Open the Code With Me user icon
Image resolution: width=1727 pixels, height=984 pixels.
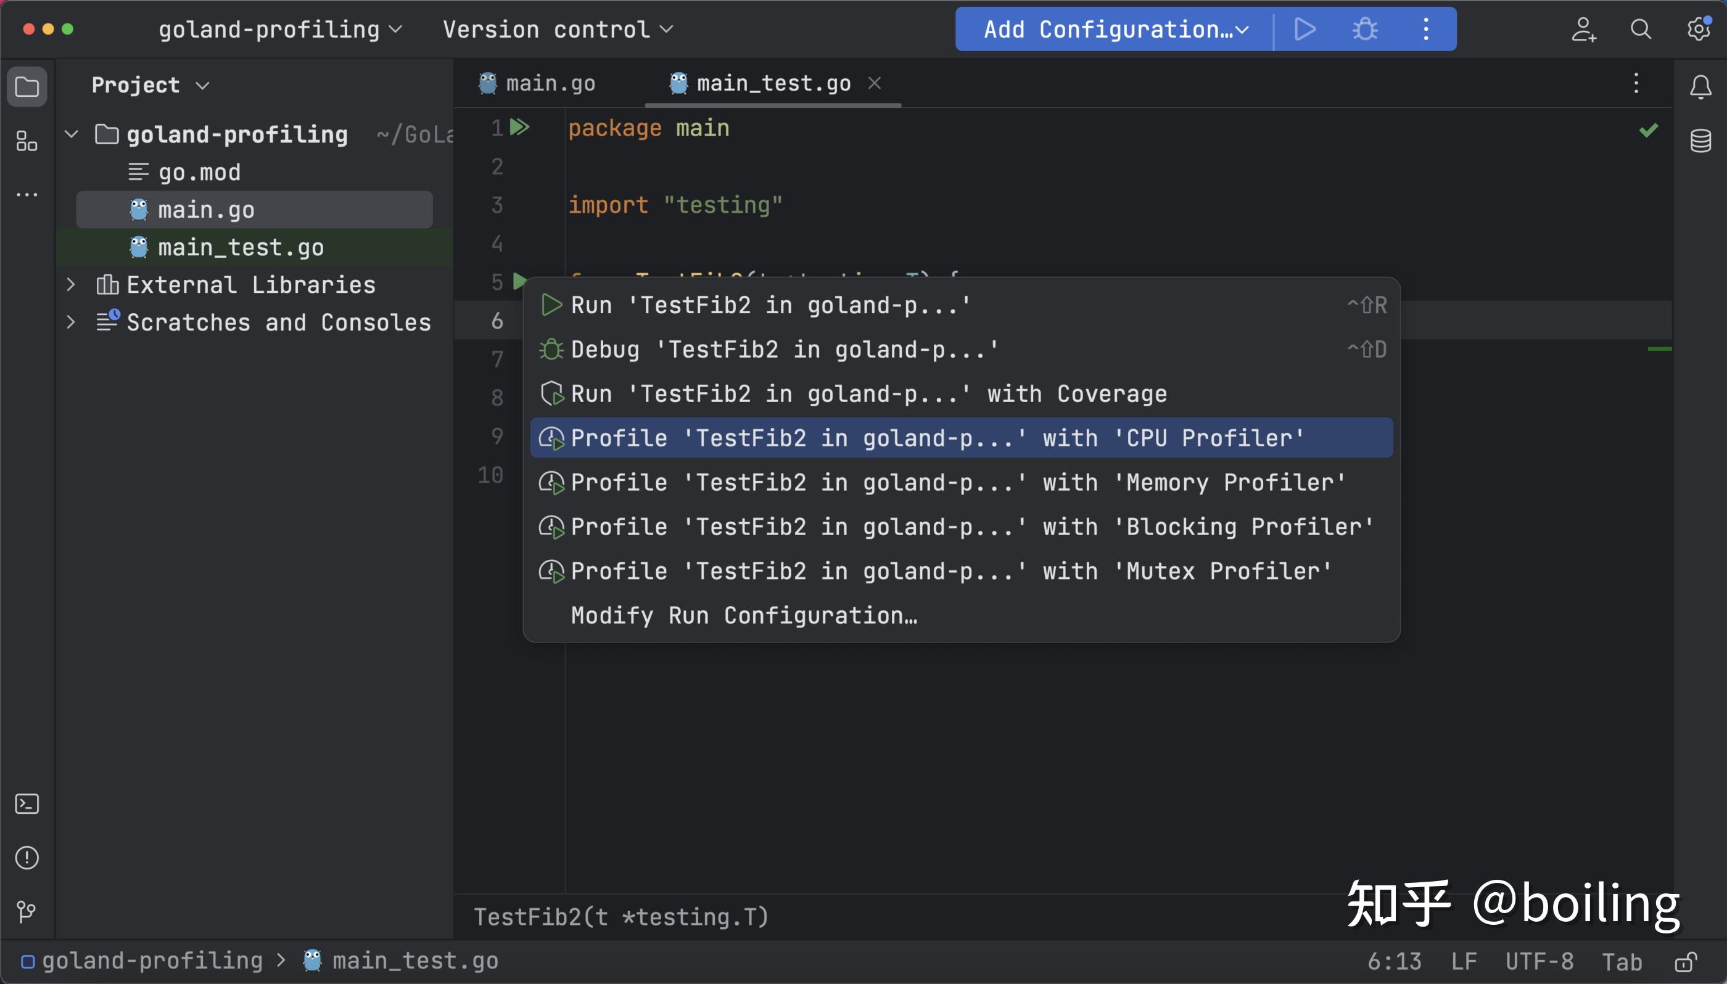tap(1583, 29)
